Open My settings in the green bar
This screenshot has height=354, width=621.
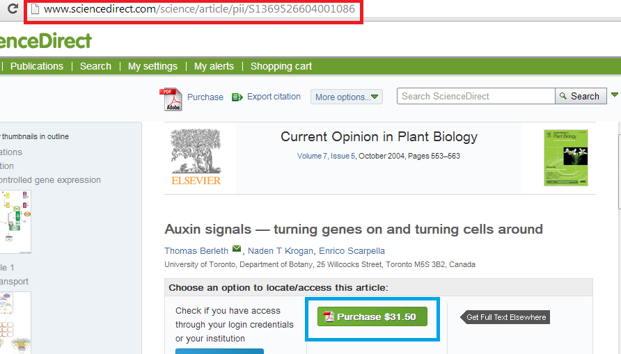pyautogui.click(x=152, y=66)
